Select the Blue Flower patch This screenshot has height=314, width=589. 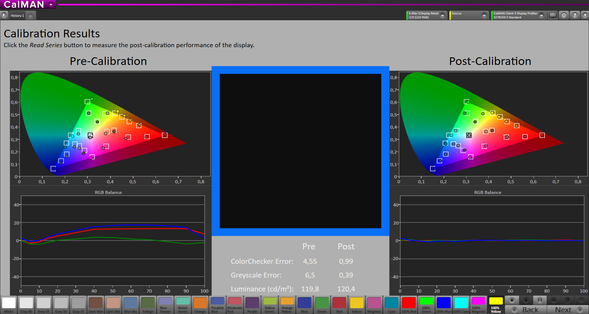tap(165, 305)
